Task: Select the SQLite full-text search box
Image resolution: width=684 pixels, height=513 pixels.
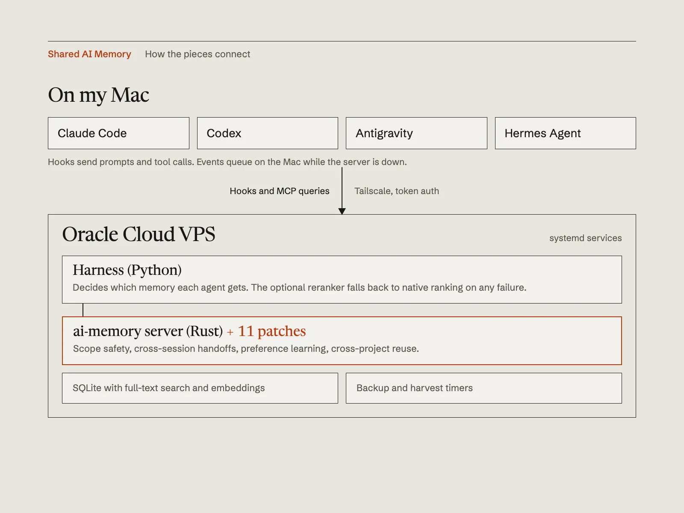Action: click(200, 388)
